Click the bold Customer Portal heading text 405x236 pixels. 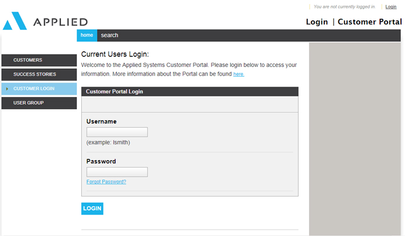370,22
